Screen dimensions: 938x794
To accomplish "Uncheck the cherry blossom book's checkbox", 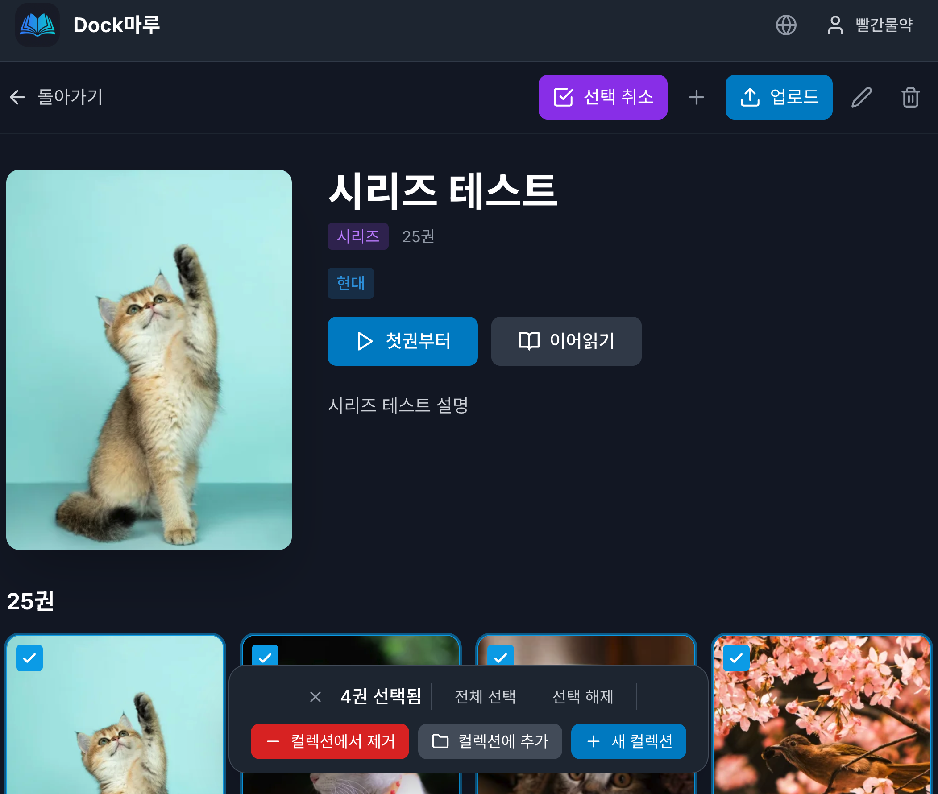I will click(735, 658).
